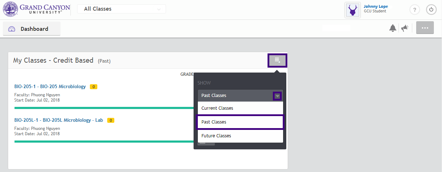
Task: Open announcements megaphone icon
Action: pyautogui.click(x=405, y=28)
